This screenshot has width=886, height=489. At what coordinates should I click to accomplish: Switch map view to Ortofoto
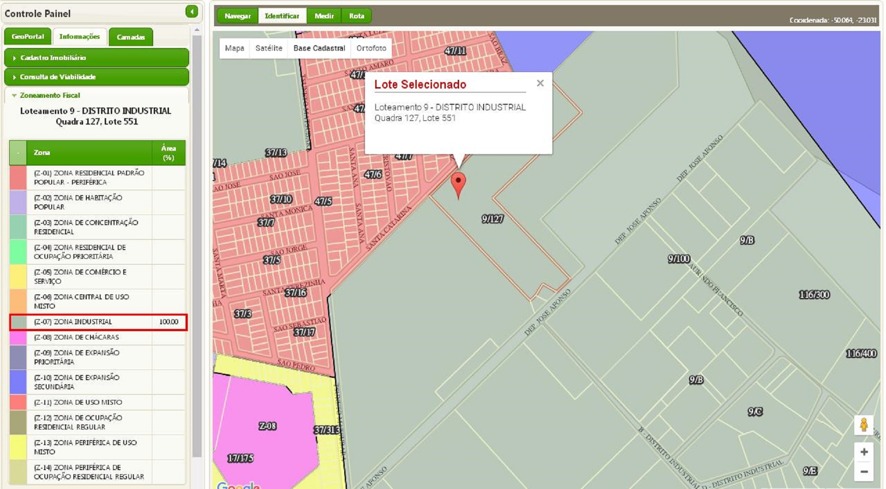(371, 48)
